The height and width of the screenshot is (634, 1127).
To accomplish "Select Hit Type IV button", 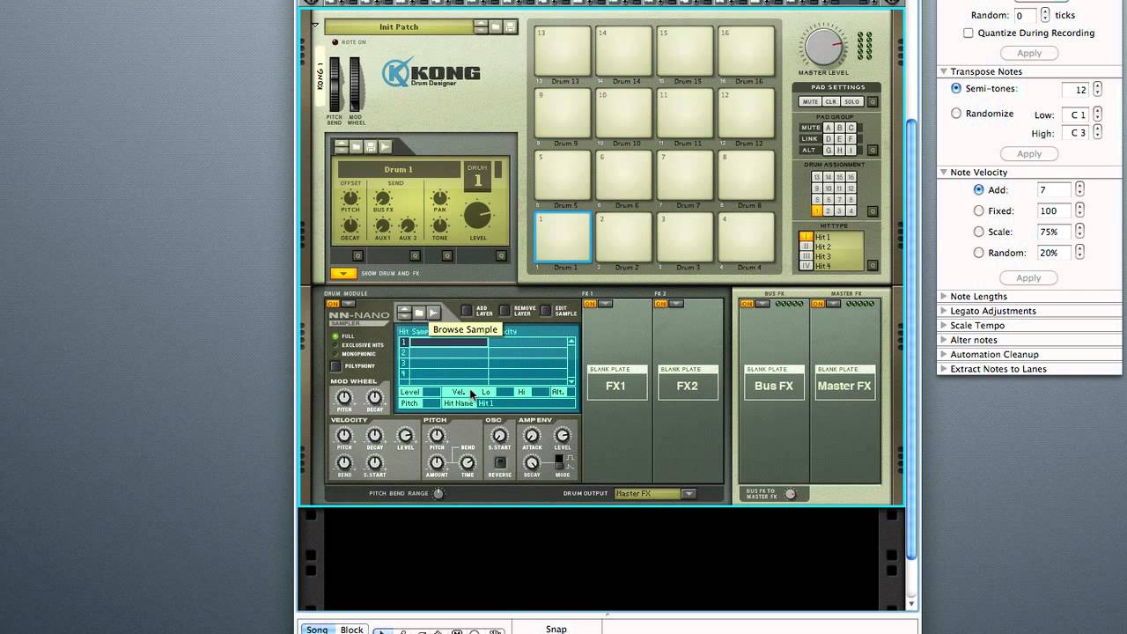I will (x=806, y=266).
